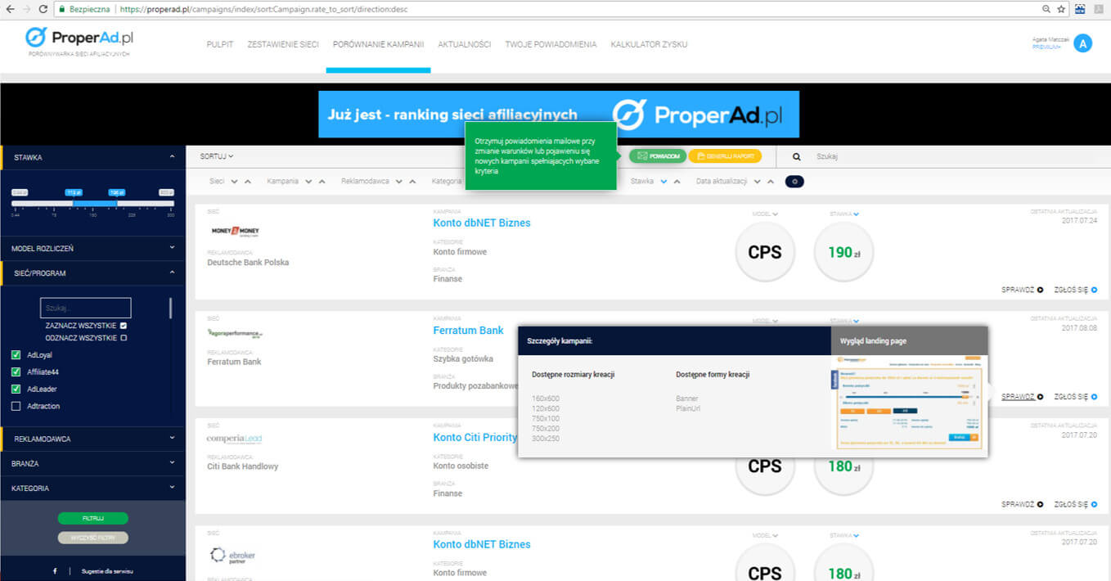1111x581 pixels.
Task: Click the network list search field in sidebar
Action: tap(86, 308)
